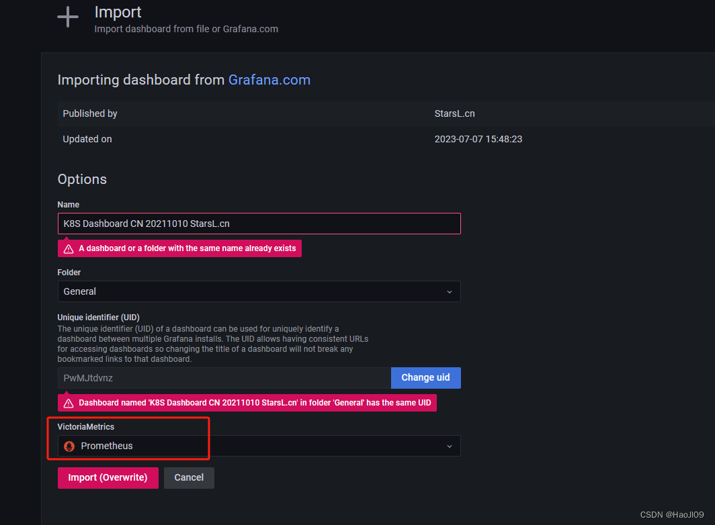This screenshot has height=525, width=715.
Task: Open the Folder dropdown showing General
Action: (x=259, y=291)
